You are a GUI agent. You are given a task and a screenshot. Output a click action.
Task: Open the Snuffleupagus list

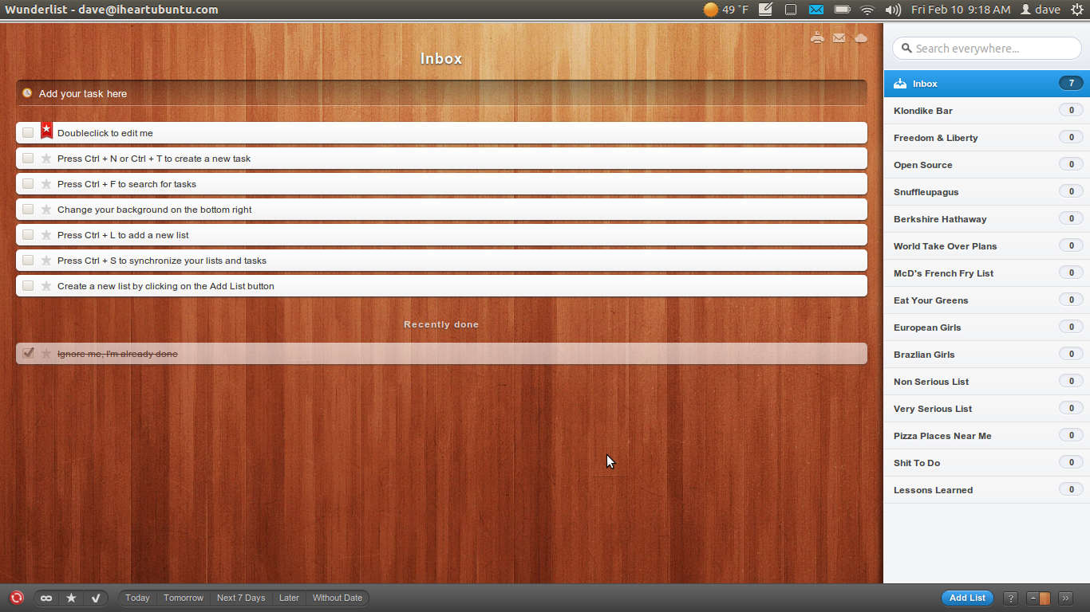(986, 192)
